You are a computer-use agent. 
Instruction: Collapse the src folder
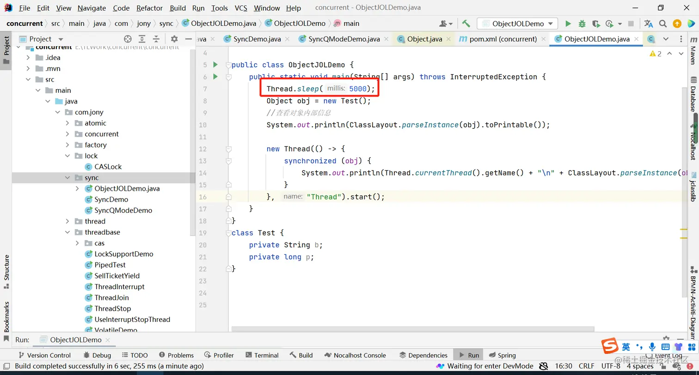[28, 79]
